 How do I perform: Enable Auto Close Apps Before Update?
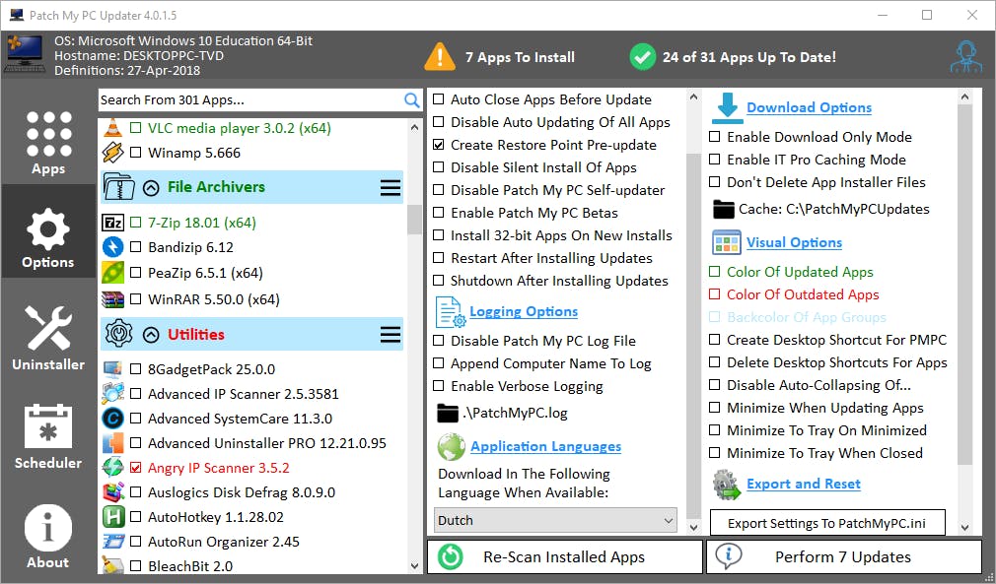438,99
